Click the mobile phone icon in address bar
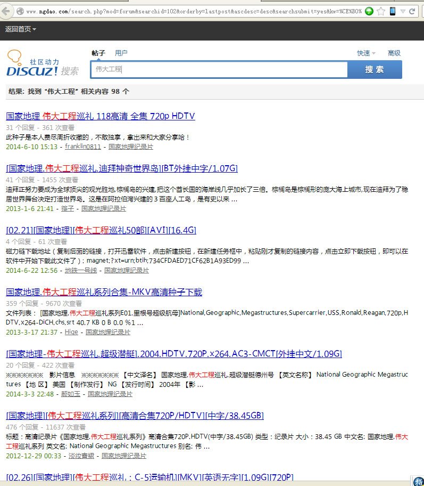The width and height of the screenshot is (424, 486). tap(393, 11)
